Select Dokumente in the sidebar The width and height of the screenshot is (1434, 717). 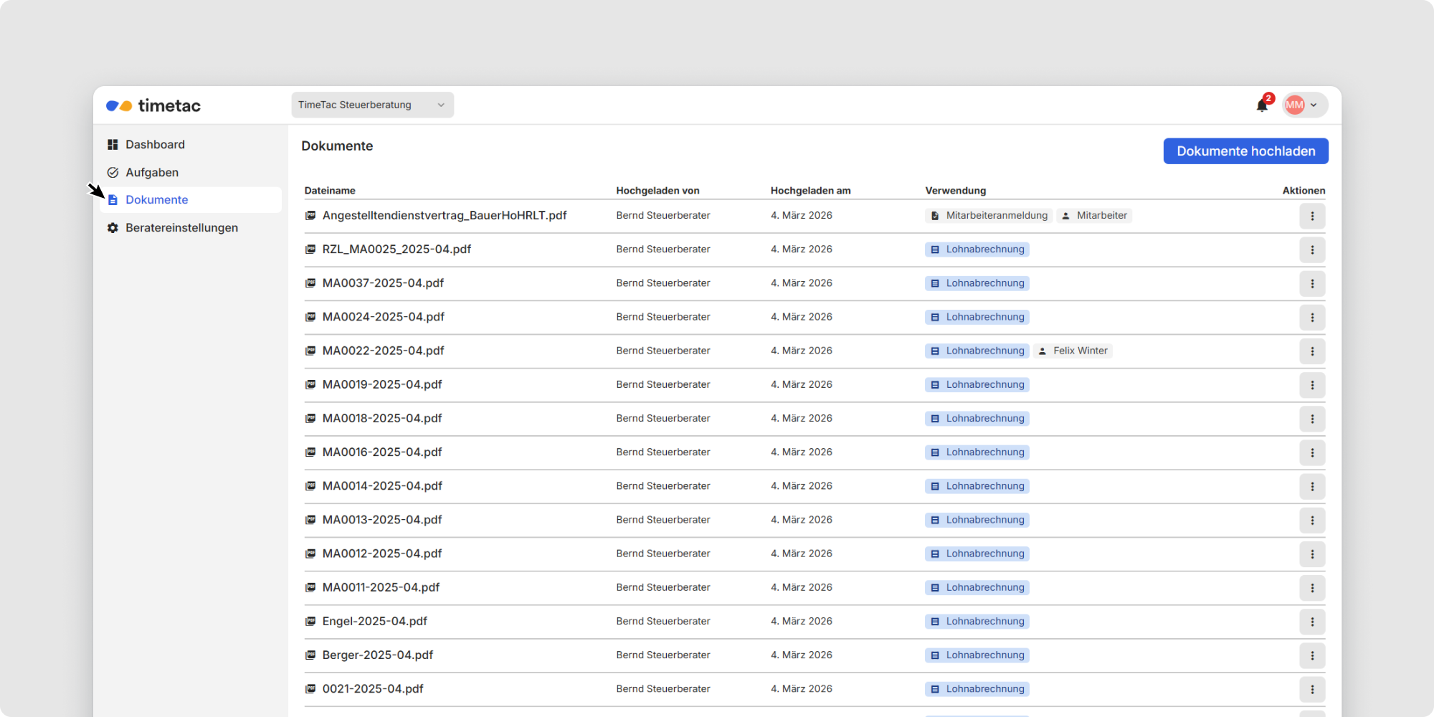156,200
